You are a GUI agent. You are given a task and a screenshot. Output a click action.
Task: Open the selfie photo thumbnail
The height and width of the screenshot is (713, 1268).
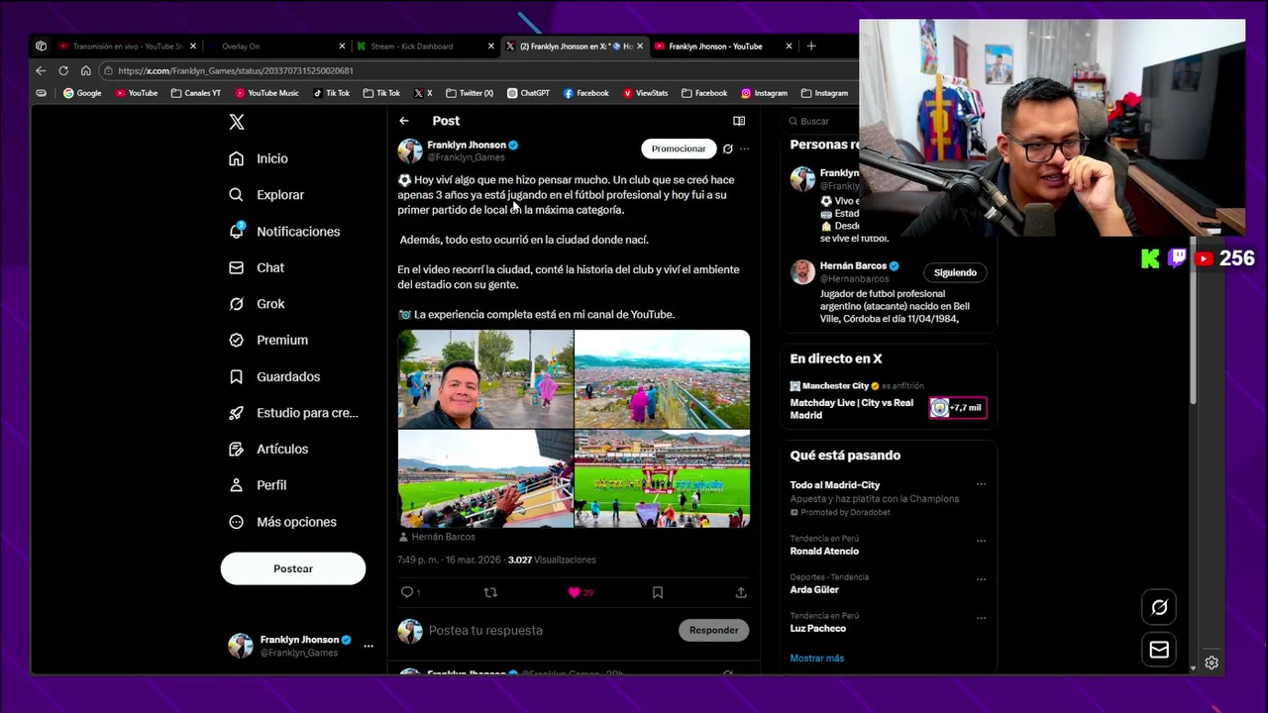coord(485,379)
